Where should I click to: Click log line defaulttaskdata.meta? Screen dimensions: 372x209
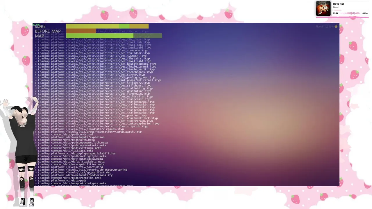[x=70, y=161]
